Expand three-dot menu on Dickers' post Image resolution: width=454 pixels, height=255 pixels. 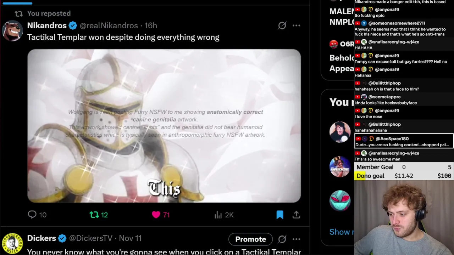(x=297, y=239)
